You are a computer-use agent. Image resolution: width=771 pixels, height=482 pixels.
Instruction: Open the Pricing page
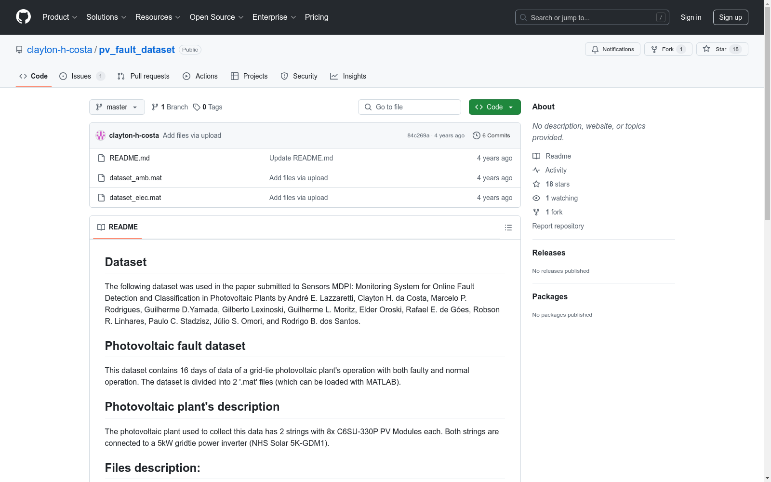click(317, 17)
